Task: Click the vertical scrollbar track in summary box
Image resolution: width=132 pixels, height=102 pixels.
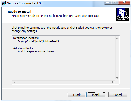Action: click(117, 58)
